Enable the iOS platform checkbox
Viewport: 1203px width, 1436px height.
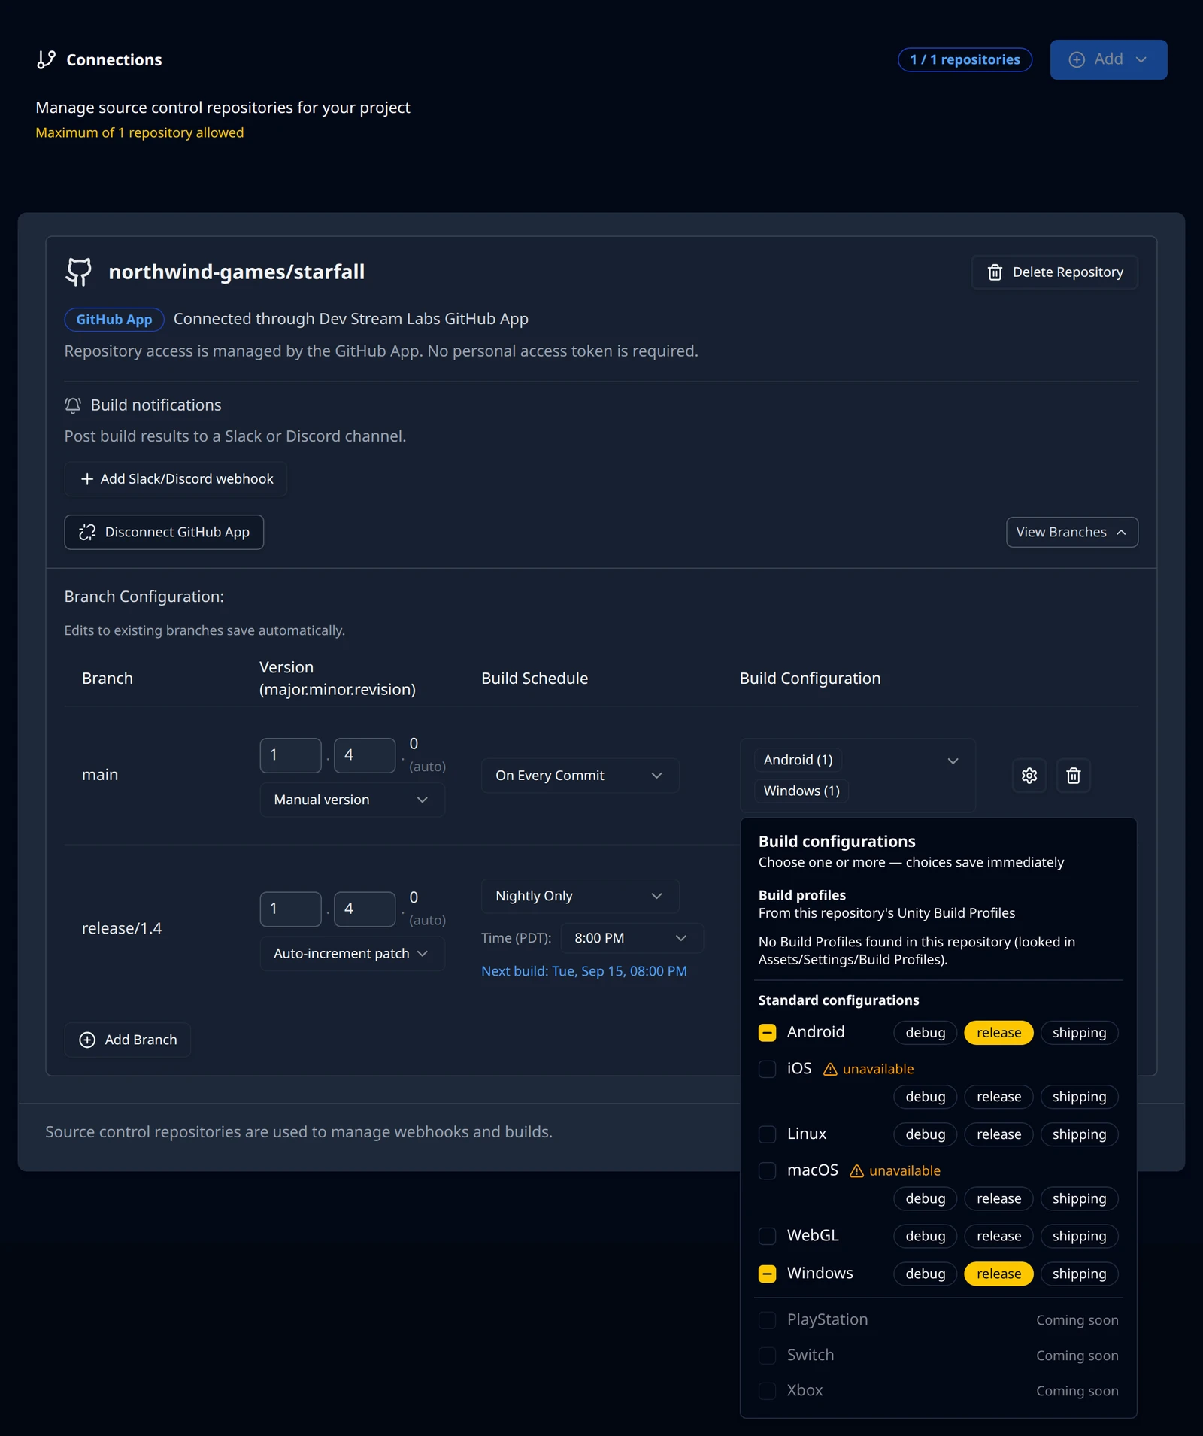click(x=767, y=1069)
